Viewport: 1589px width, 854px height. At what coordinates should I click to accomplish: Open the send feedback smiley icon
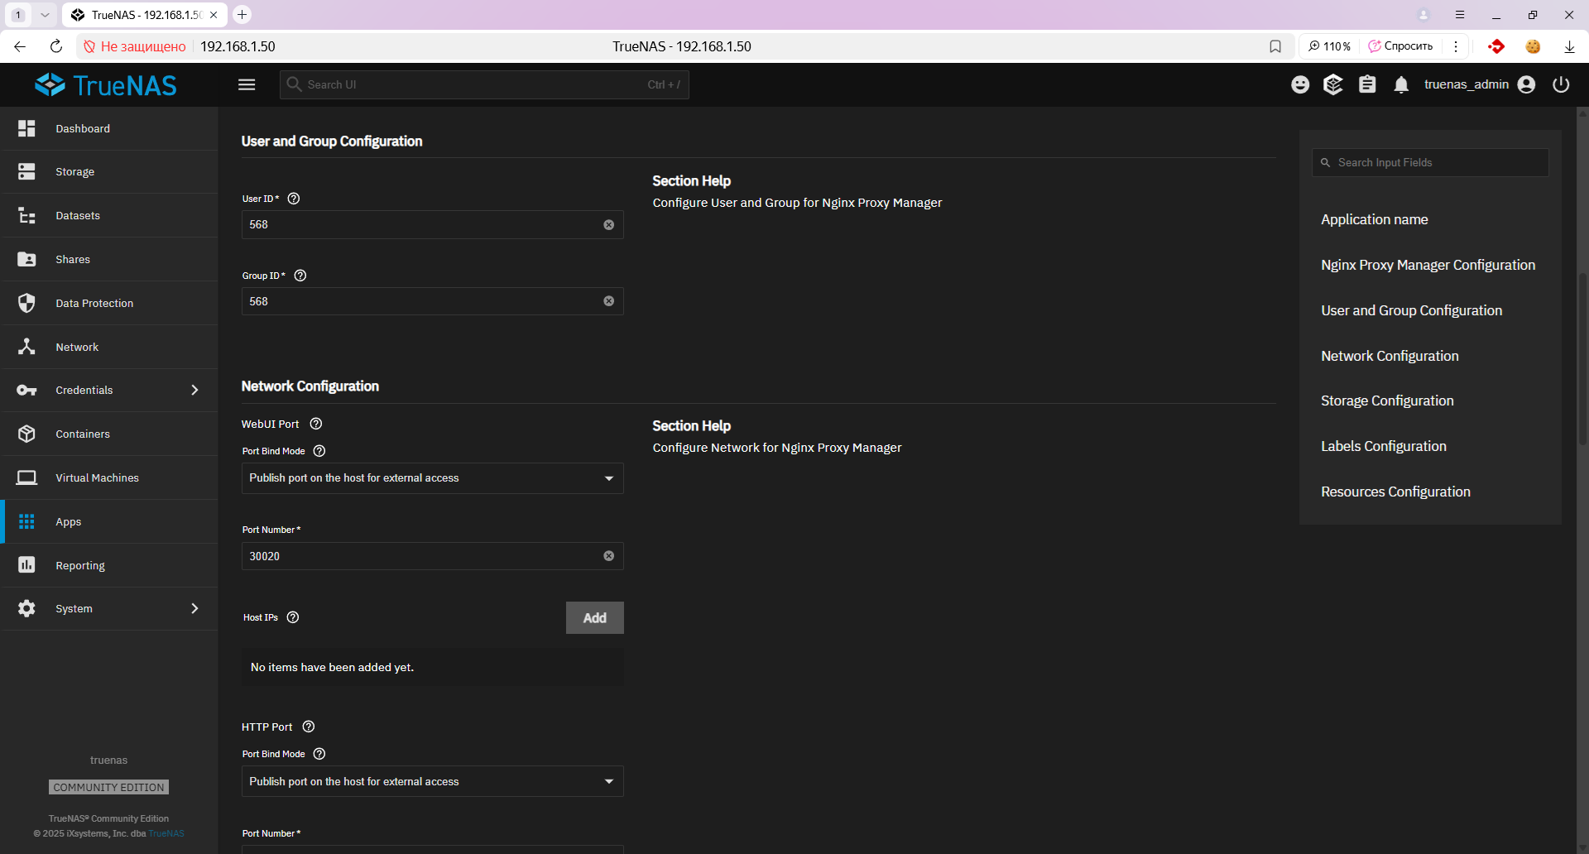[x=1300, y=84]
